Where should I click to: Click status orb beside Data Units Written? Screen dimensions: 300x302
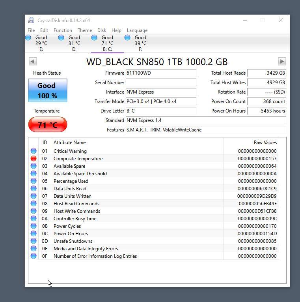point(34,196)
